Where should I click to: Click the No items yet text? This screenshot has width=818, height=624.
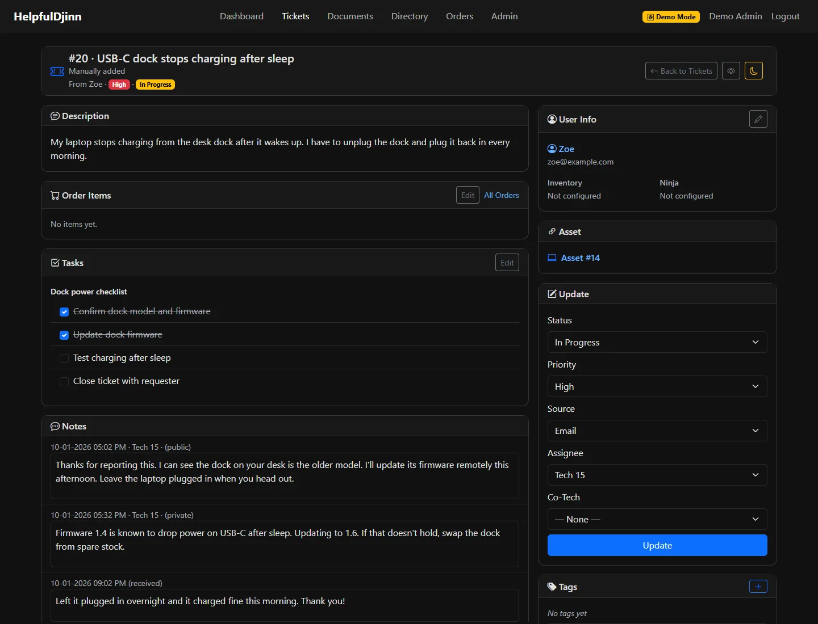coord(74,224)
